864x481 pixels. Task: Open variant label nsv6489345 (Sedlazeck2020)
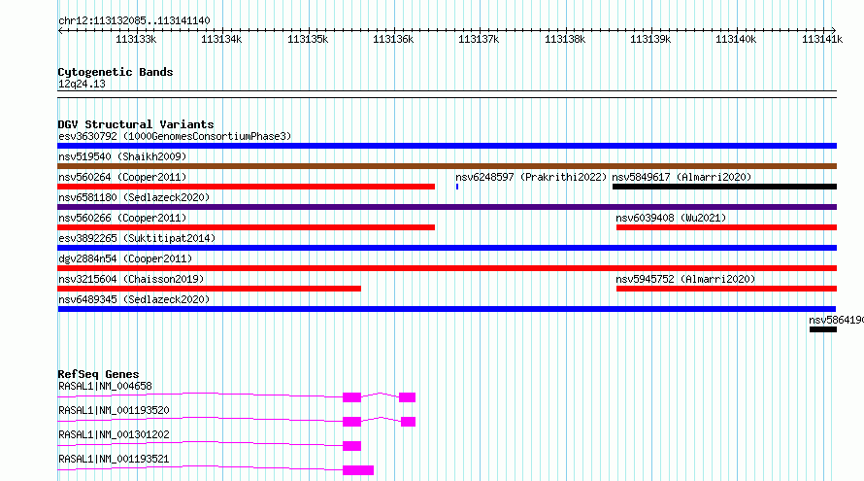tap(134, 299)
